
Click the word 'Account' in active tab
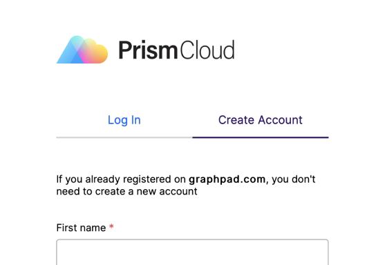coord(280,120)
